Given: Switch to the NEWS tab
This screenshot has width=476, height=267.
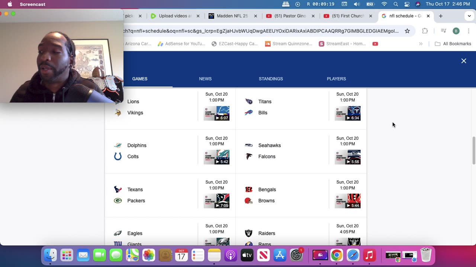Looking at the screenshot, I should [205, 79].
